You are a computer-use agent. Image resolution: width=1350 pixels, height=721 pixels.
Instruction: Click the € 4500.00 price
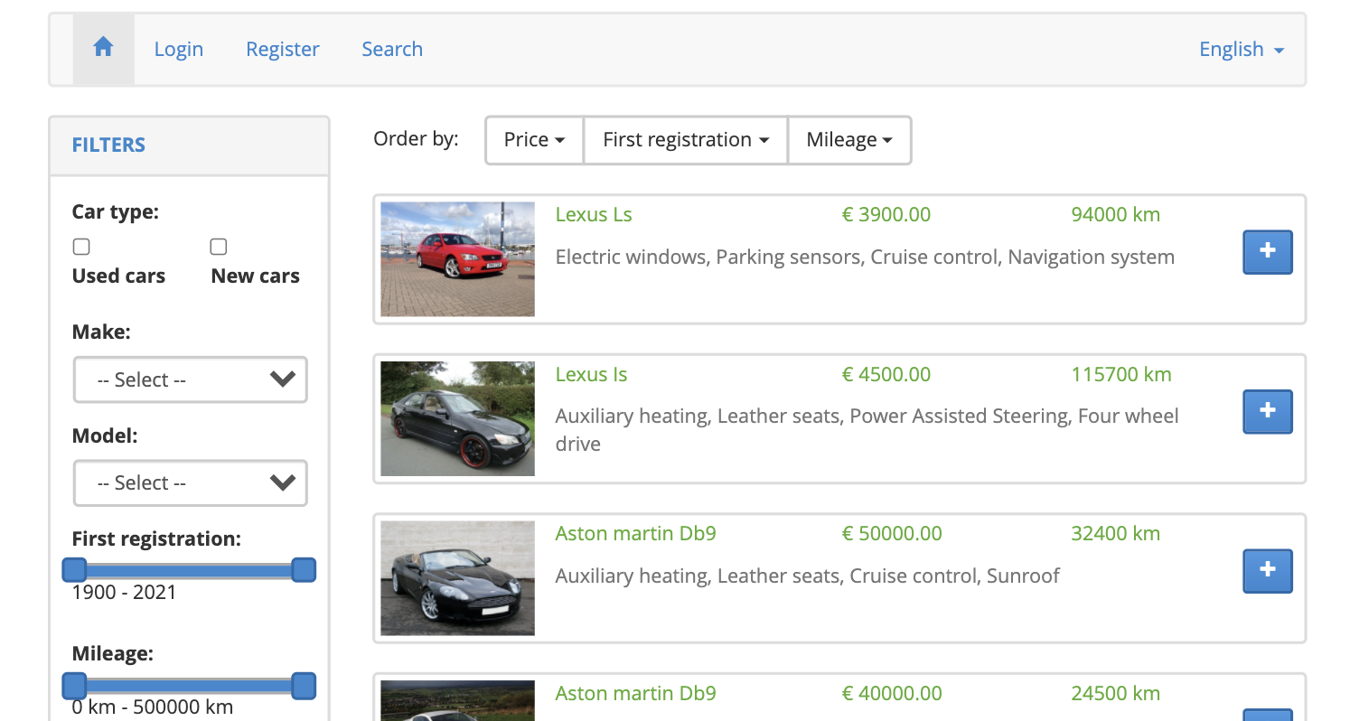pos(886,374)
